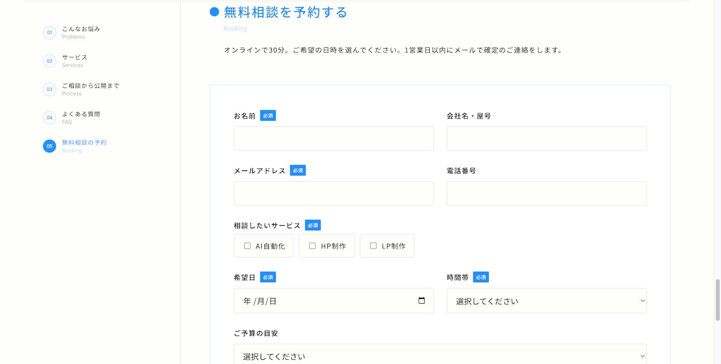This screenshot has width=721, height=364.
Task: Go to ご相談から公開まで section
Action: 90,86
